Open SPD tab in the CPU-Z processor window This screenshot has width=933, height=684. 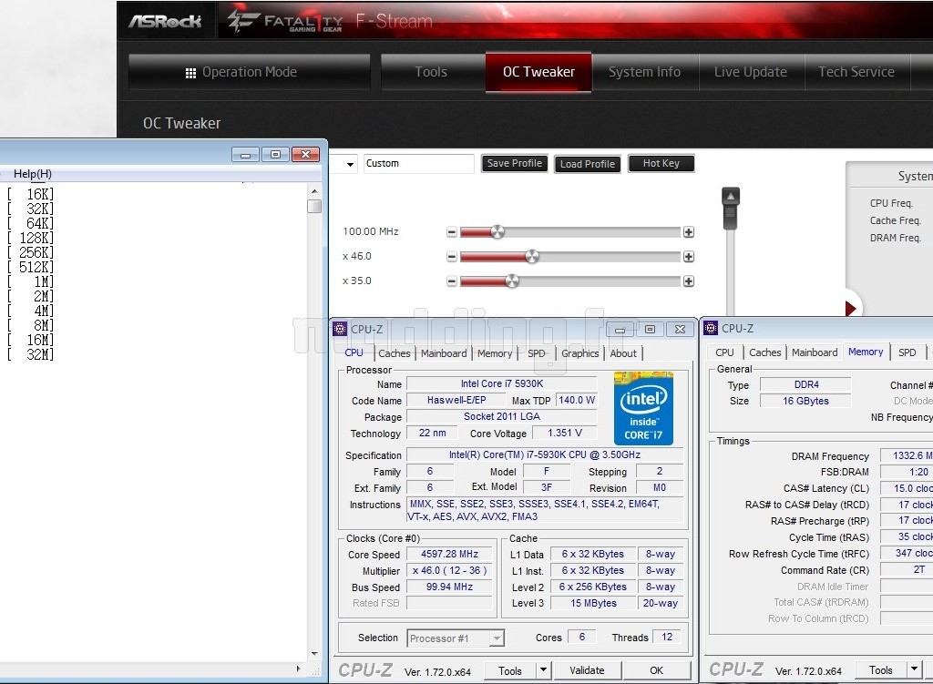point(536,353)
